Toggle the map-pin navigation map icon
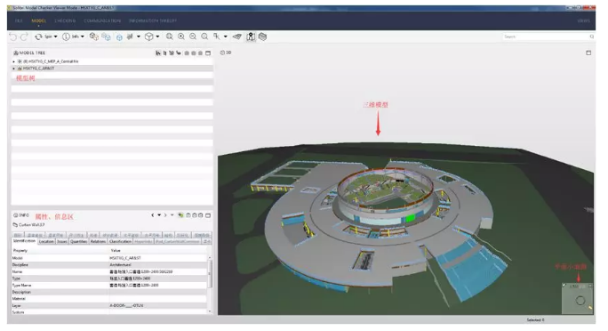 251,36
